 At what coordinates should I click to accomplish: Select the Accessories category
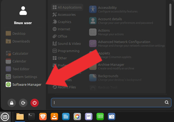[x=64, y=15]
